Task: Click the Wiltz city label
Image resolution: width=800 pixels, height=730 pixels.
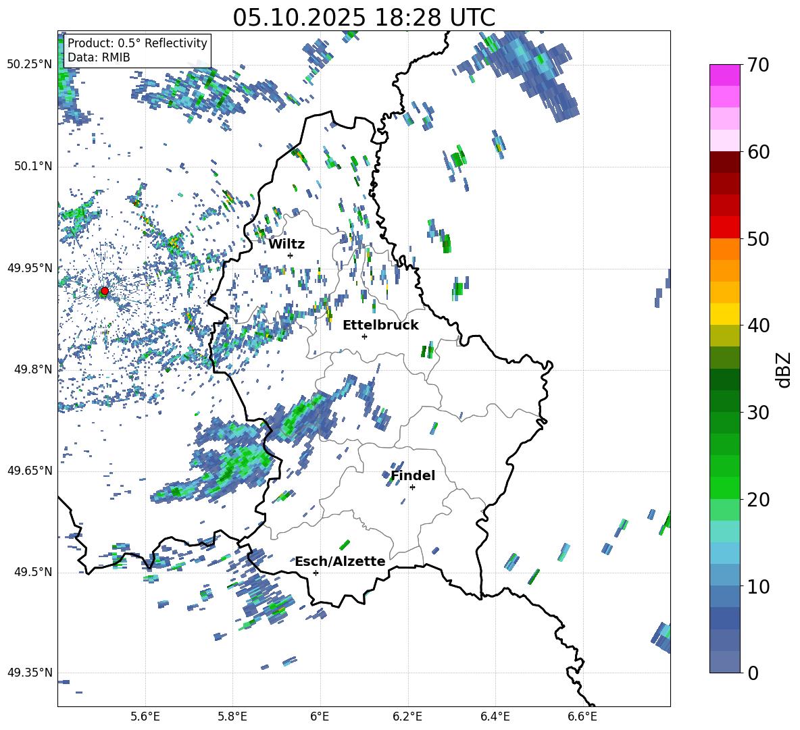Action: [x=286, y=244]
